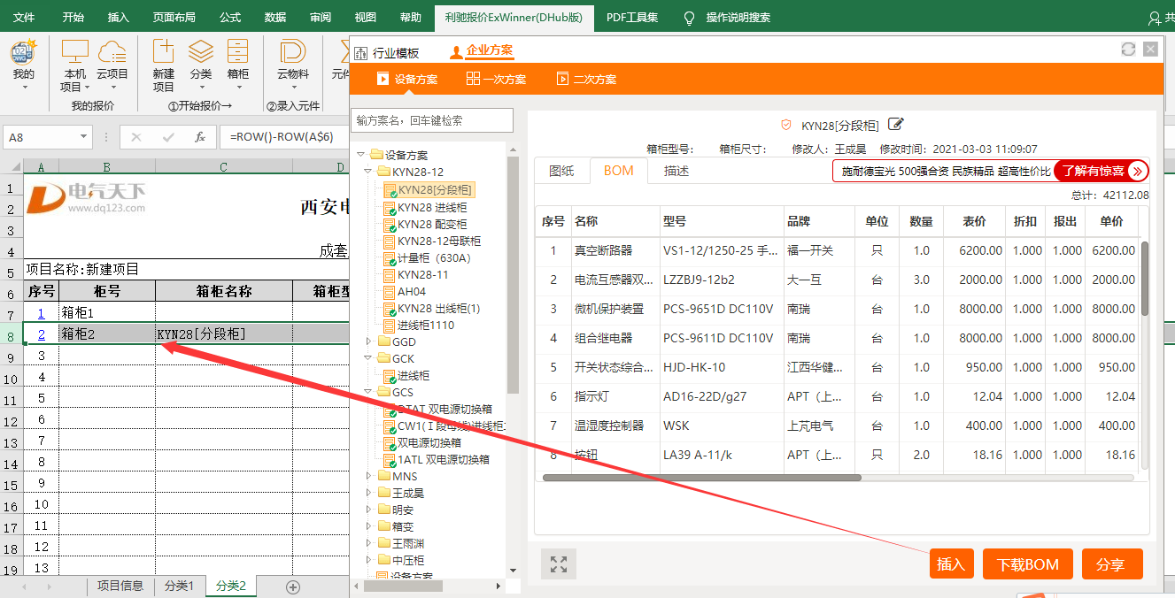Open the 公式 ribbon tab
1175x598 pixels.
[x=230, y=18]
